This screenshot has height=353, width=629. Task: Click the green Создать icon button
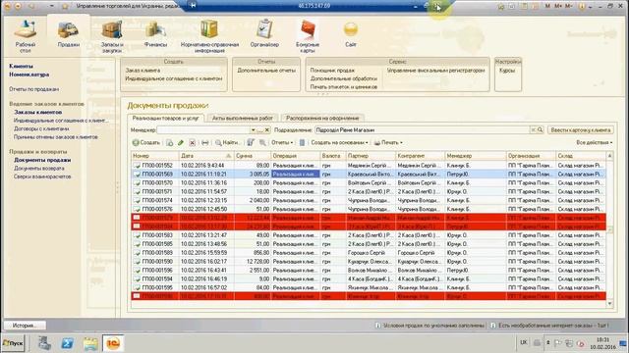[146, 142]
